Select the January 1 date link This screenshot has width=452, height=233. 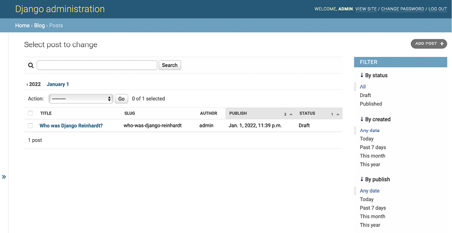[58, 84]
